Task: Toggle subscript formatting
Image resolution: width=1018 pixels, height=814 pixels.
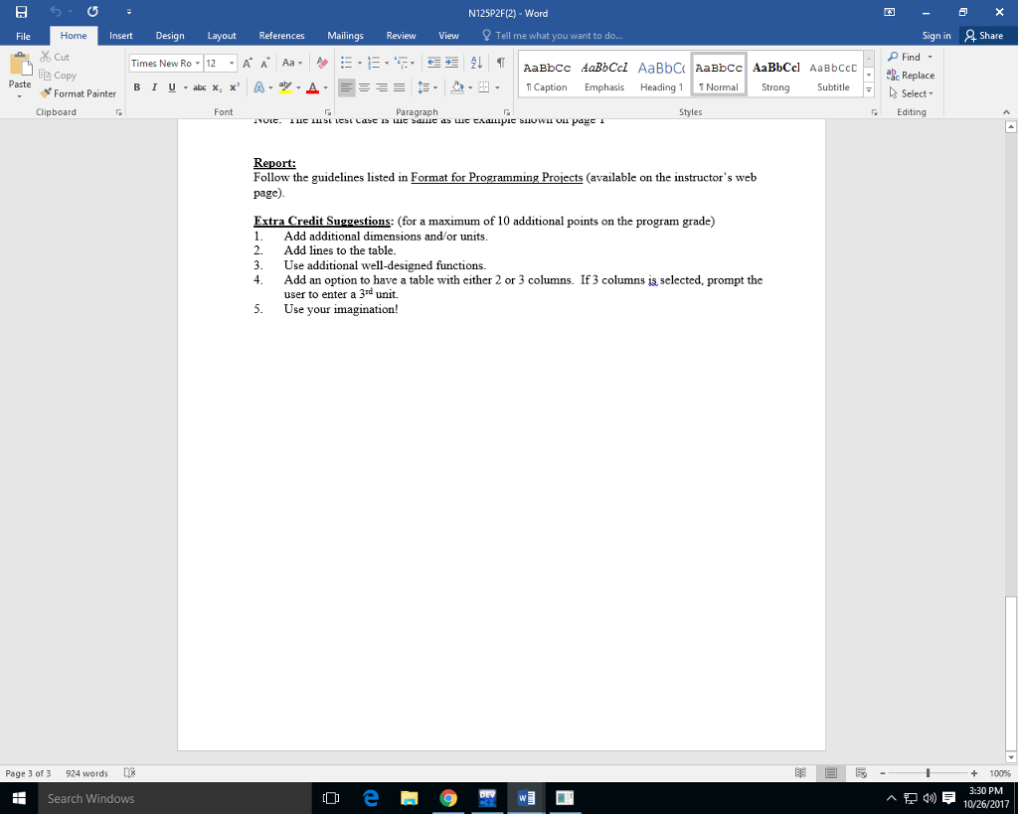Action: click(216, 88)
